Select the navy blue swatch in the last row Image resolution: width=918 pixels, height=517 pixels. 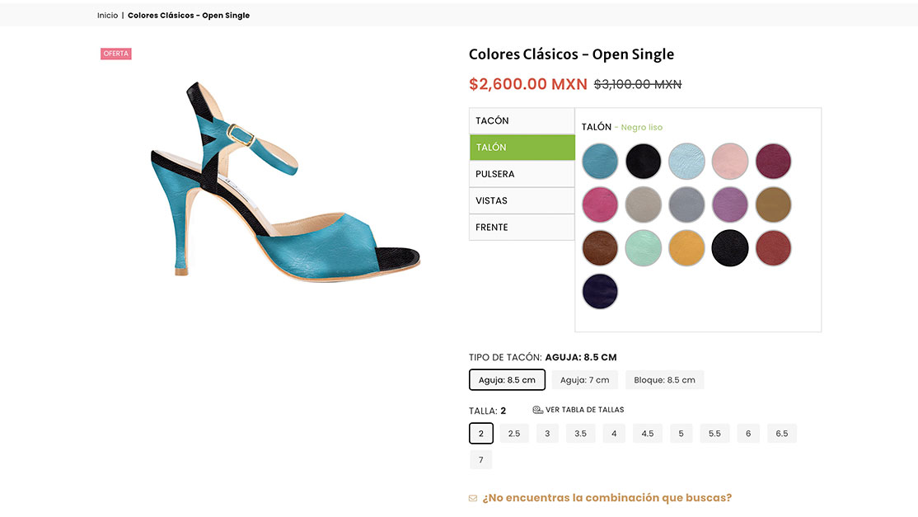[x=600, y=291]
